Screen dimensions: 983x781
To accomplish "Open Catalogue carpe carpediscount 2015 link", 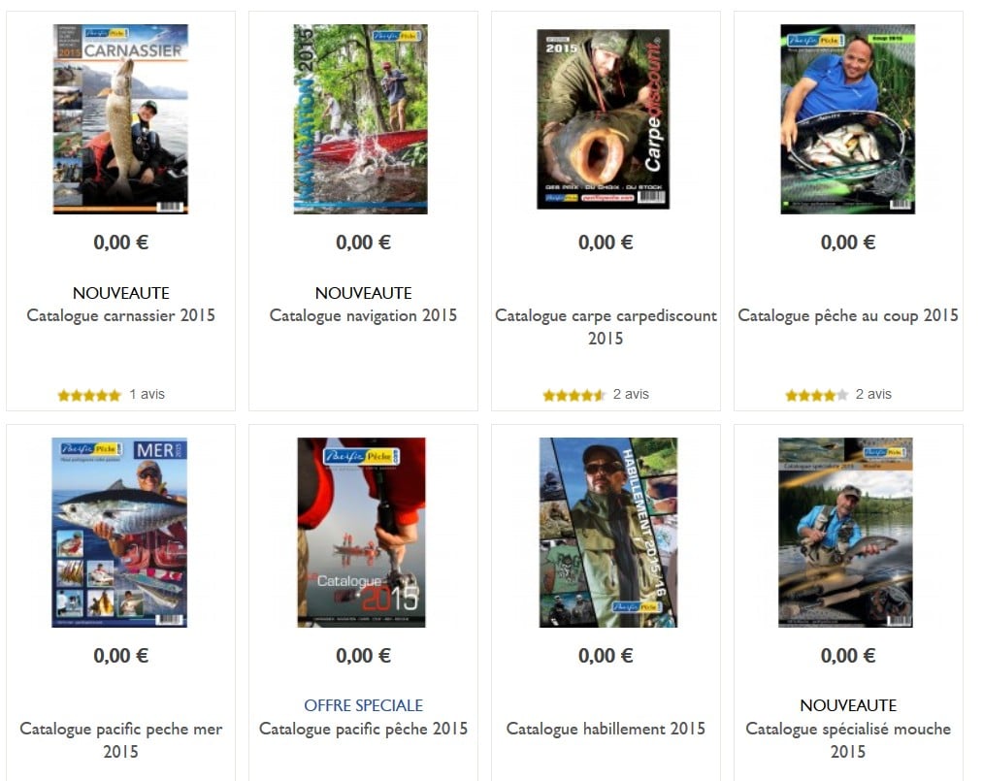I will pyautogui.click(x=606, y=327).
